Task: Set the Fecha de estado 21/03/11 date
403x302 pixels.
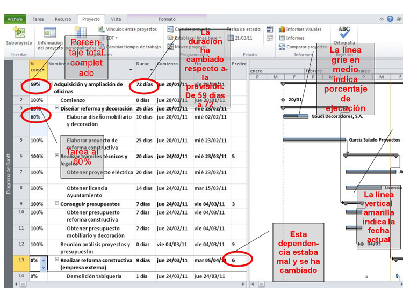Action: coord(242,38)
